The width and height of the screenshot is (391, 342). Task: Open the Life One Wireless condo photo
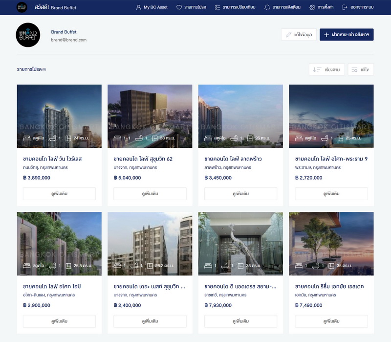point(59,116)
